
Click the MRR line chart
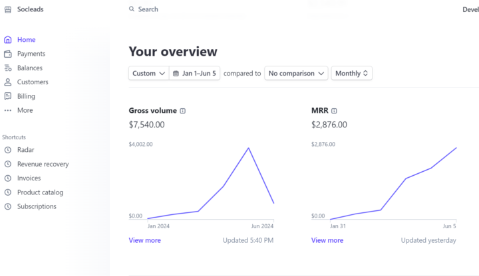(x=393, y=183)
